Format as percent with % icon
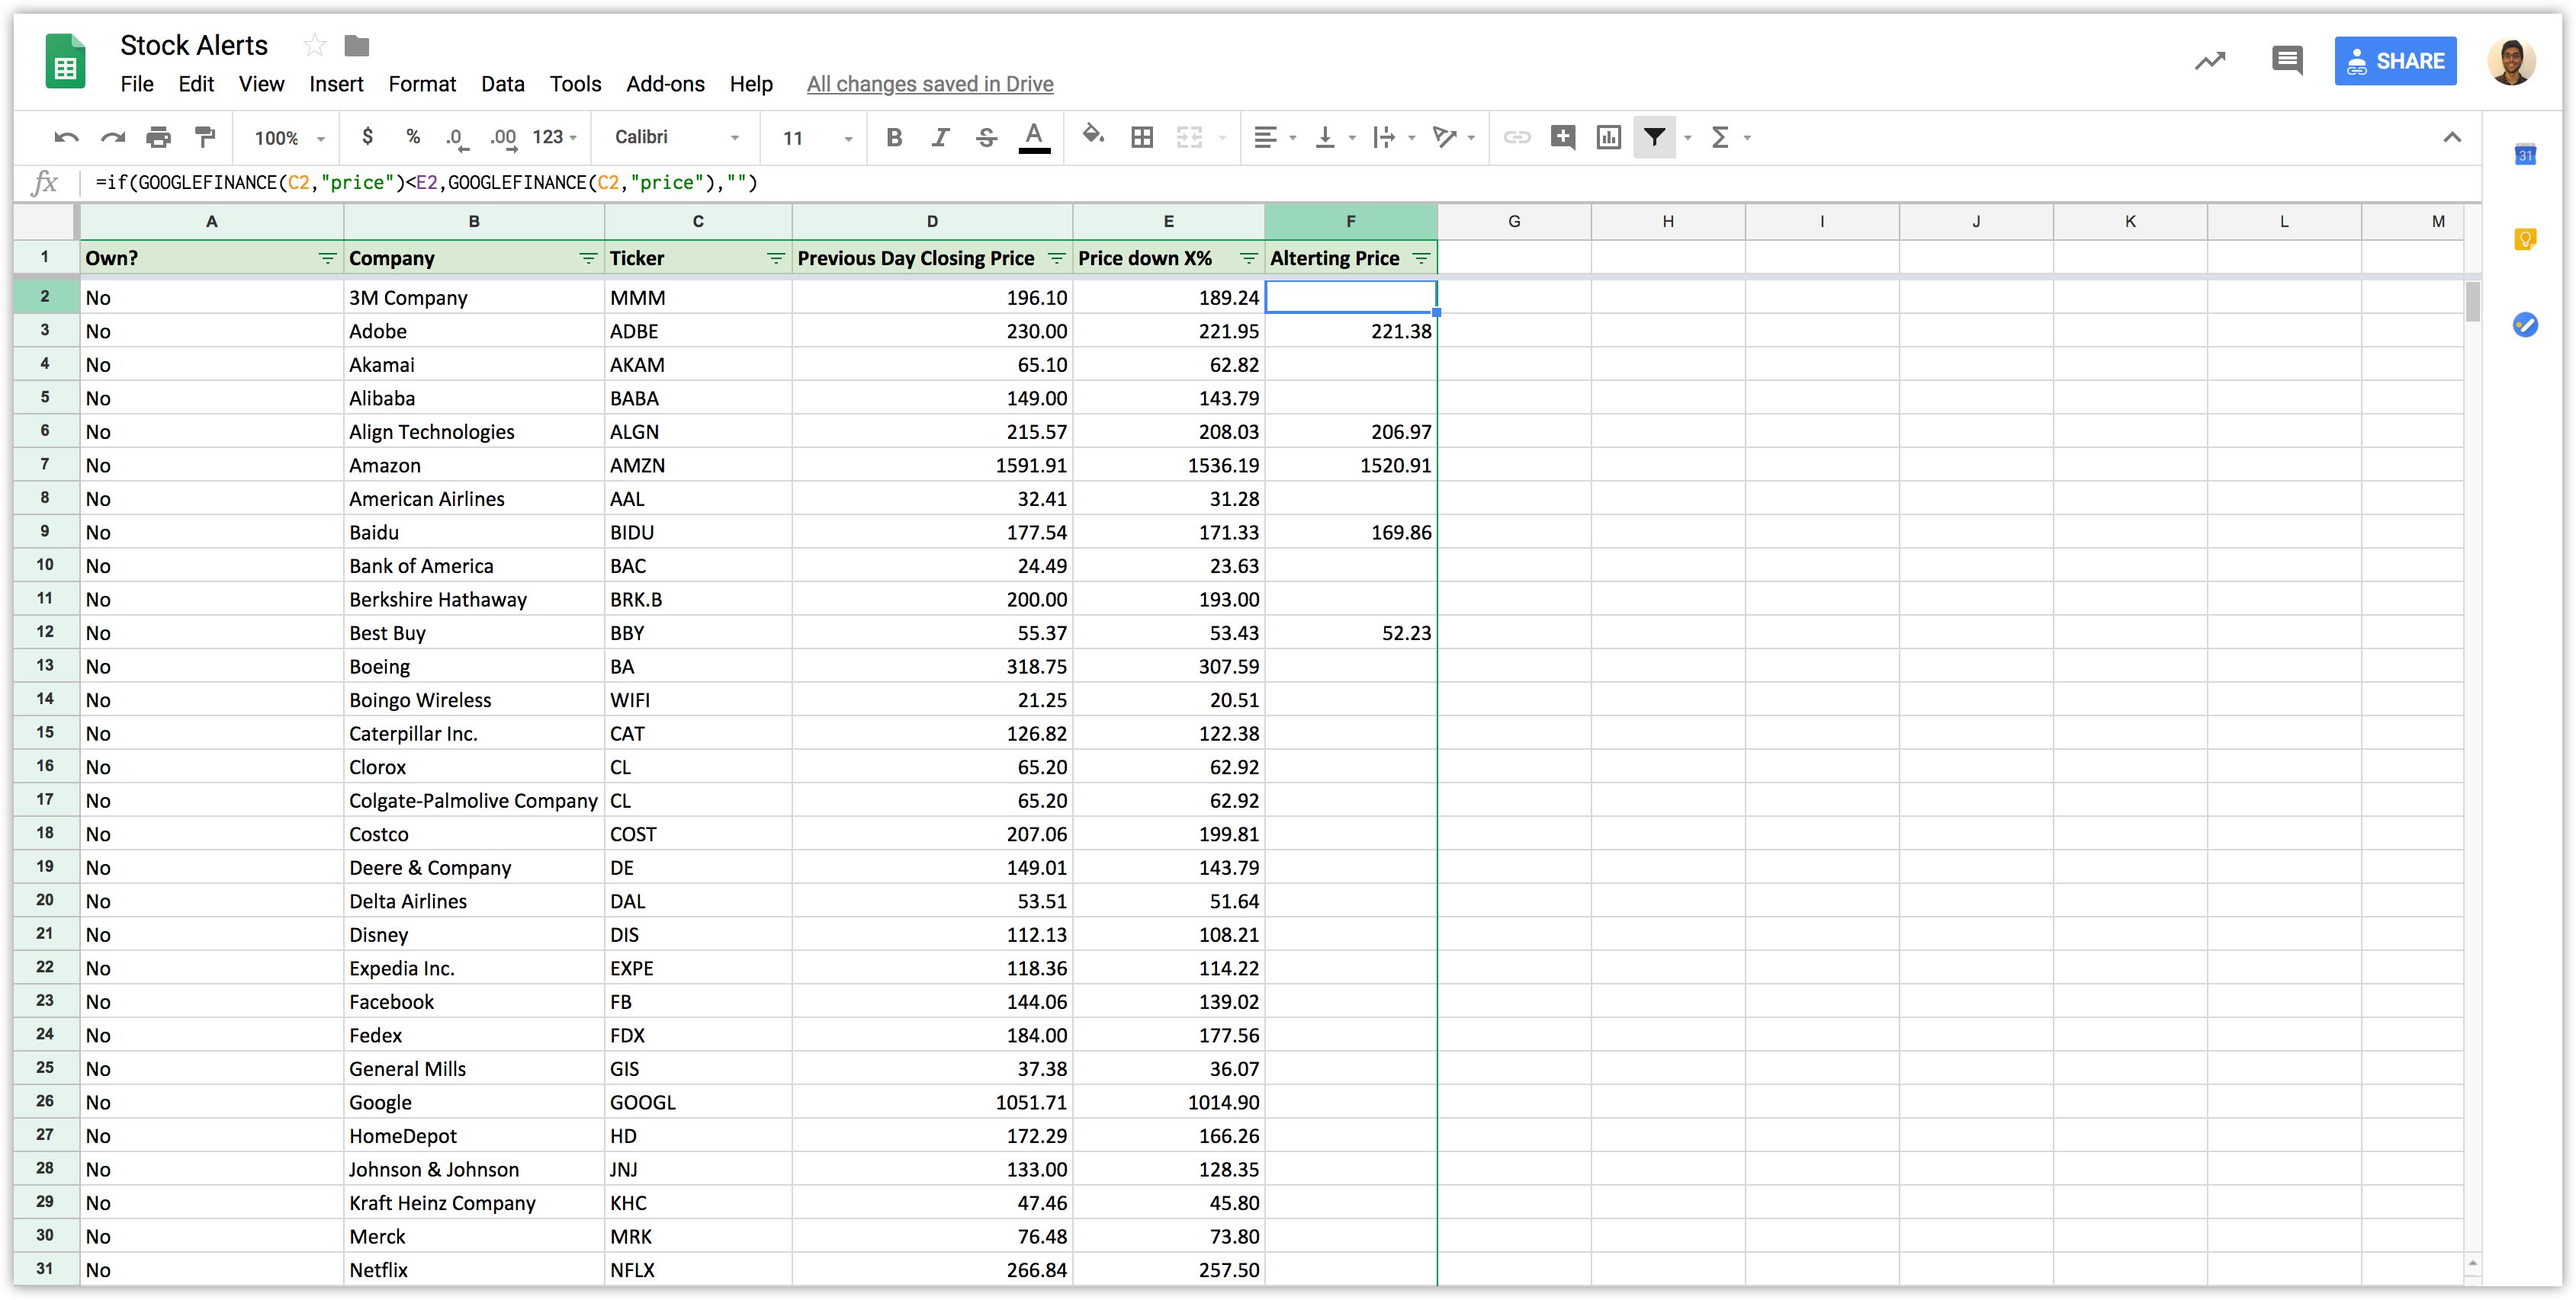Screen dimensions: 2576x1300 coord(413,137)
